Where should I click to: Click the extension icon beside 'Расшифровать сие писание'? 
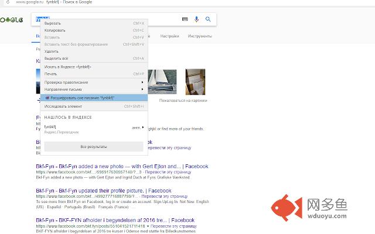tap(47, 98)
